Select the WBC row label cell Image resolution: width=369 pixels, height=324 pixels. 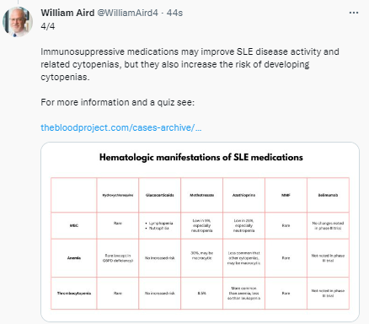coord(74,225)
